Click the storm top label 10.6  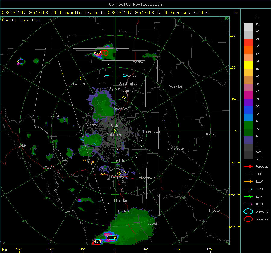111,238
